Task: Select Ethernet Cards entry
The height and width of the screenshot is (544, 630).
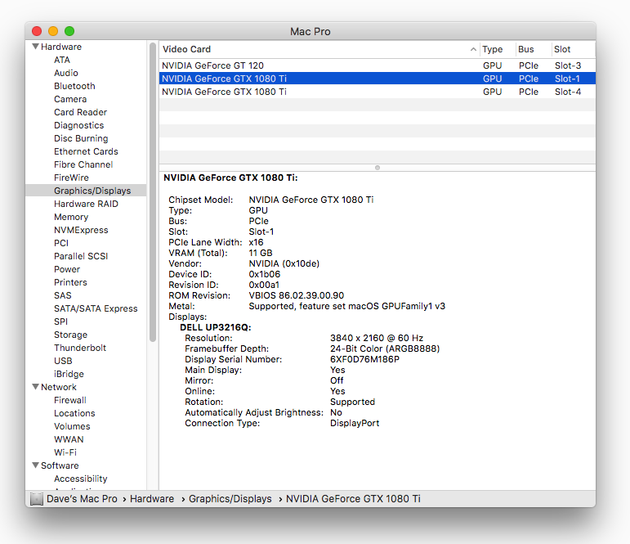Action: click(86, 151)
